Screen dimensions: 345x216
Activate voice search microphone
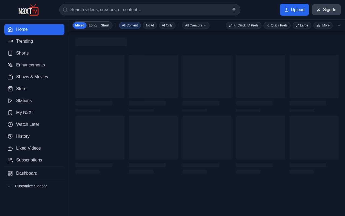(x=234, y=10)
